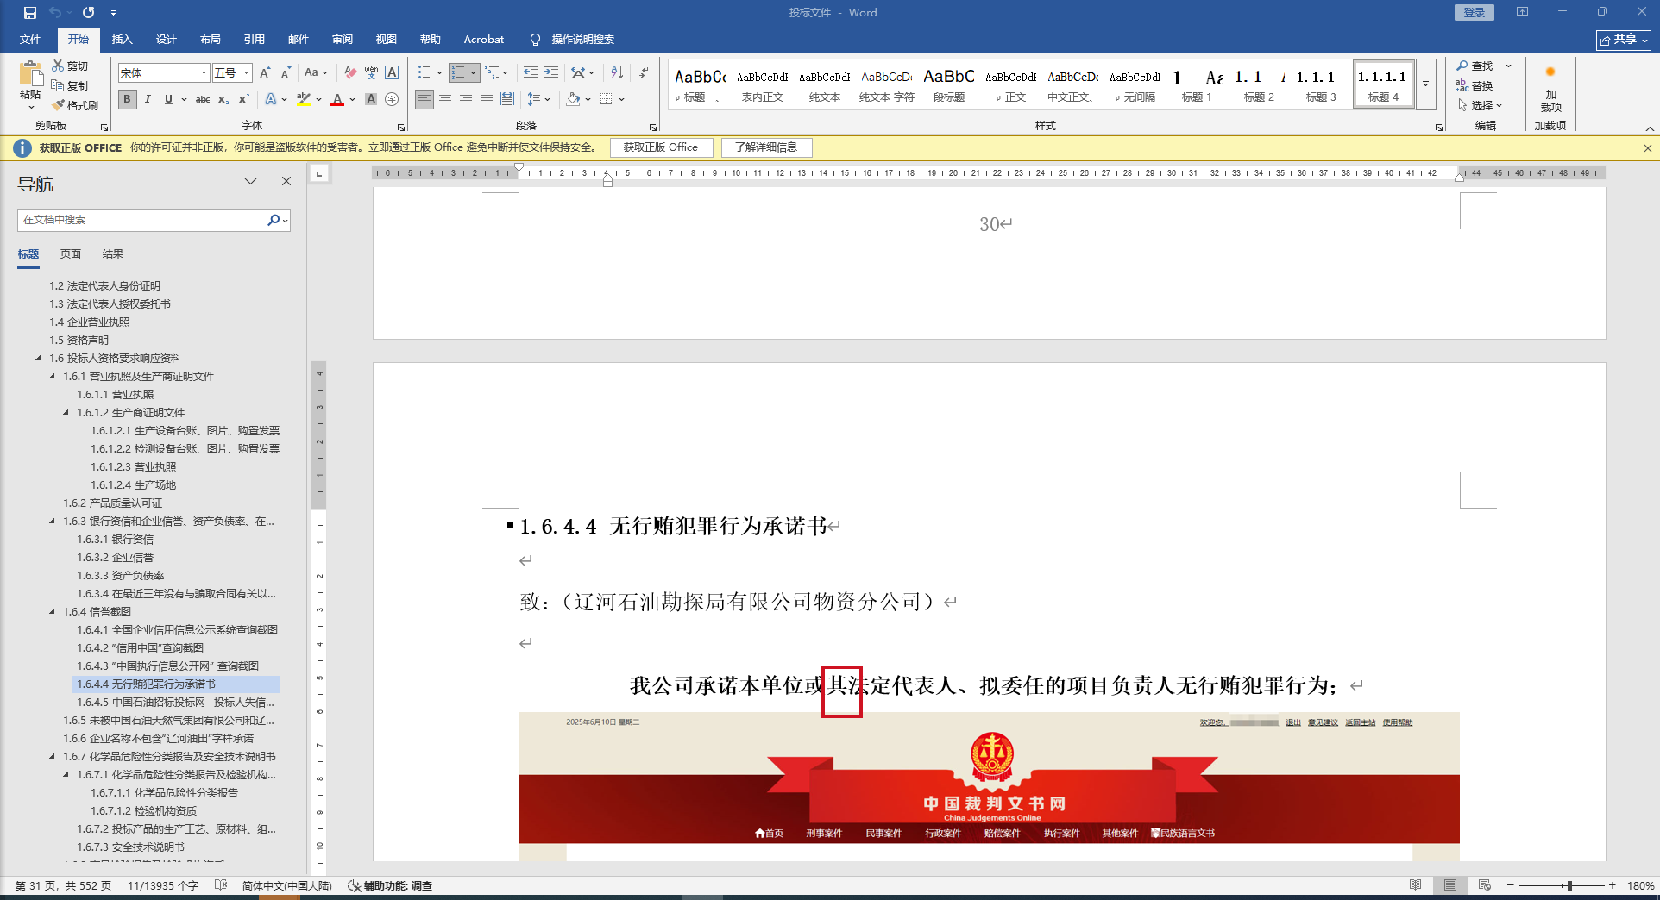Increase paragraph indent
The width and height of the screenshot is (1660, 900).
(550, 72)
